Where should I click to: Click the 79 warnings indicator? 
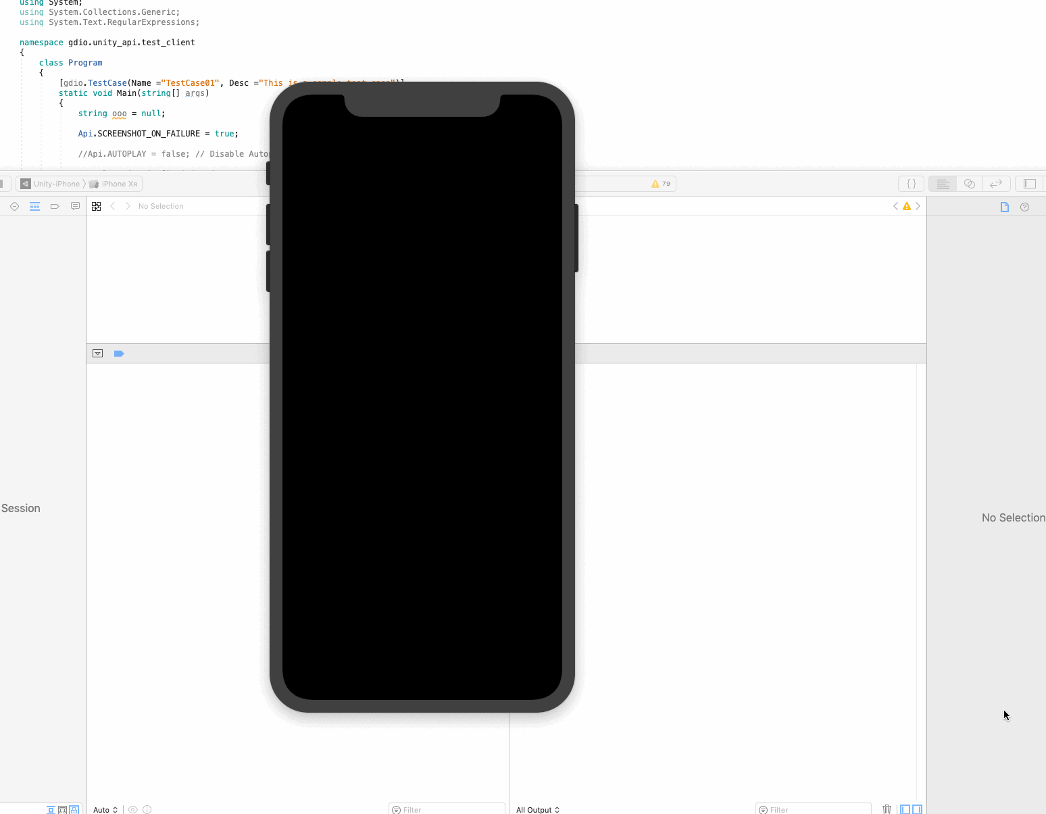(x=661, y=184)
